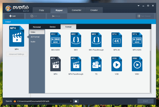Choose the plain MKV format icon

pos(76,40)
